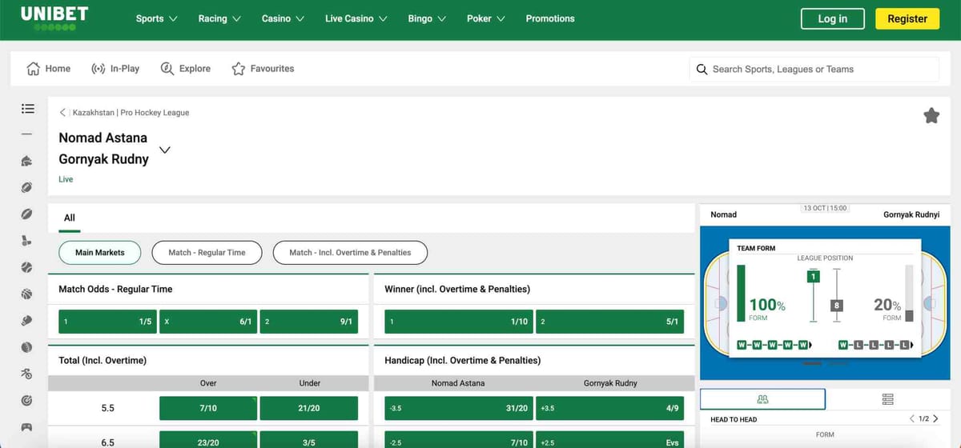
Task: Click the Unibet logo
Action: tap(54, 18)
